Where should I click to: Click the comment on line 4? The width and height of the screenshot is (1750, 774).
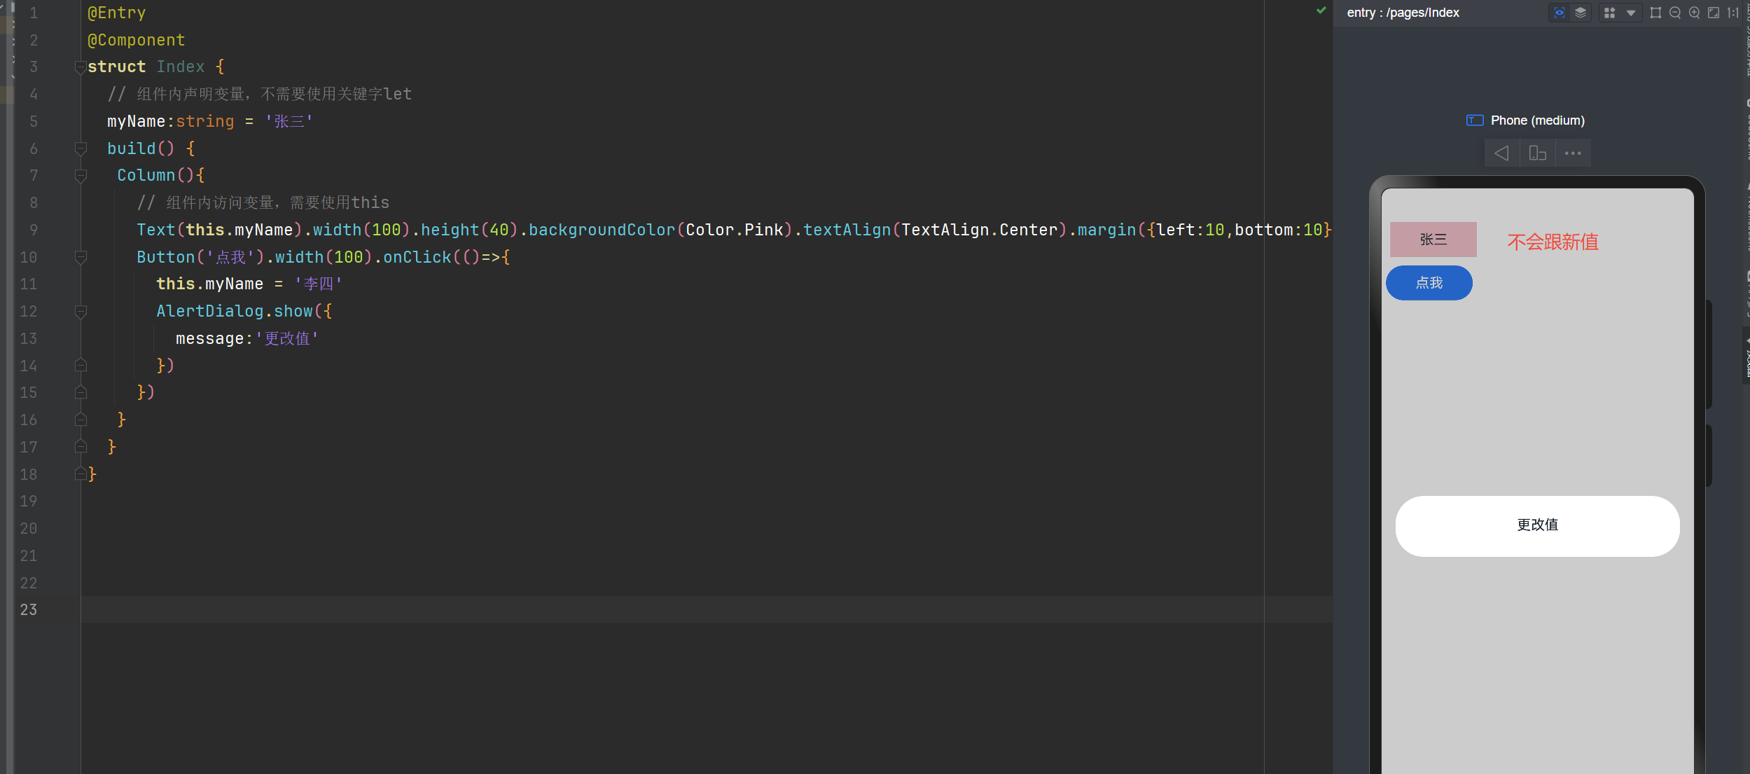260,94
